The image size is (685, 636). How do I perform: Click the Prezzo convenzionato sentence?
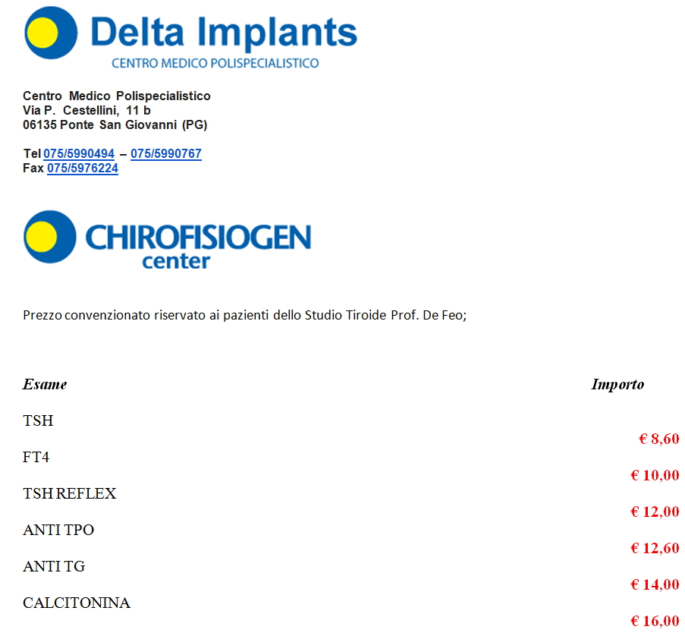click(x=244, y=315)
